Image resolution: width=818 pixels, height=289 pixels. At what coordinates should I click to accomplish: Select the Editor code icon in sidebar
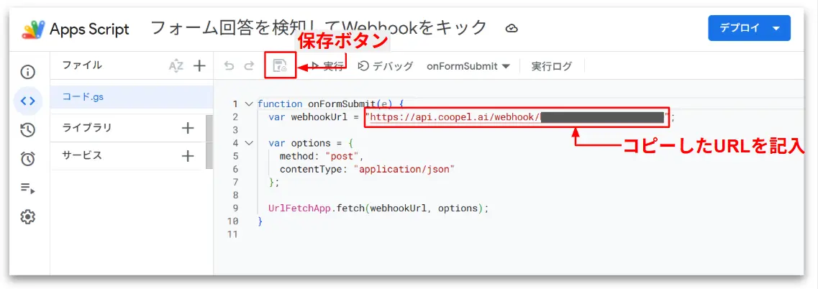pos(27,101)
